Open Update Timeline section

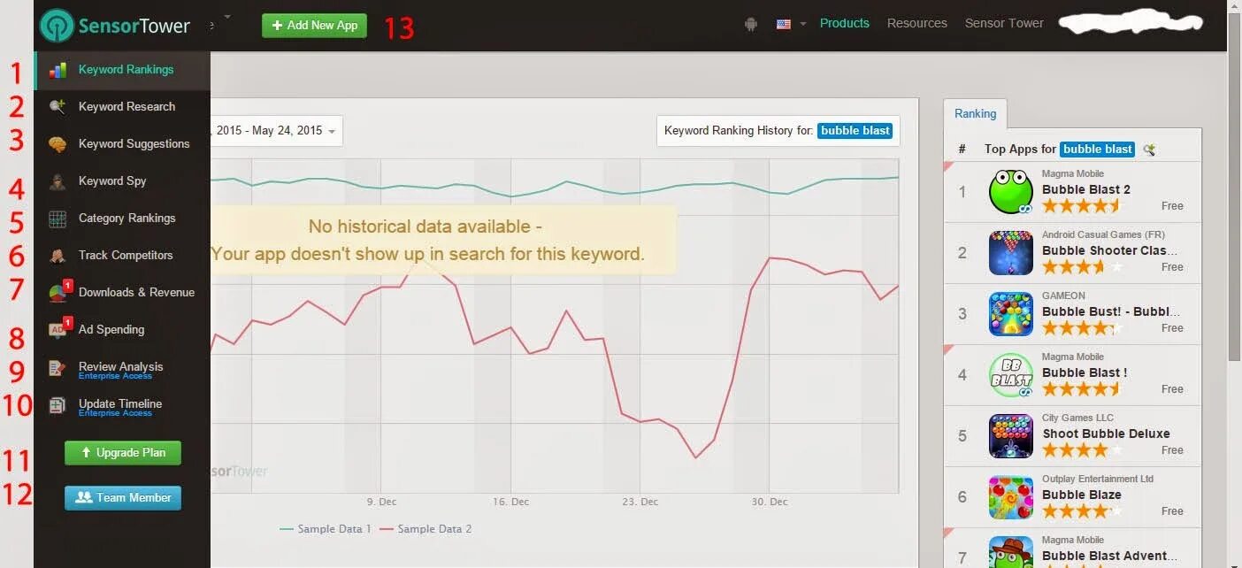pos(122,405)
